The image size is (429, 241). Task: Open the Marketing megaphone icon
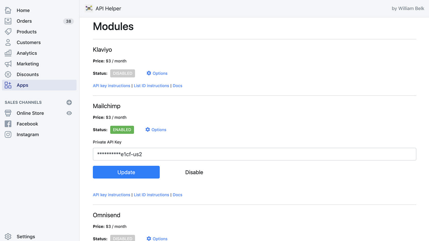[x=8, y=64]
